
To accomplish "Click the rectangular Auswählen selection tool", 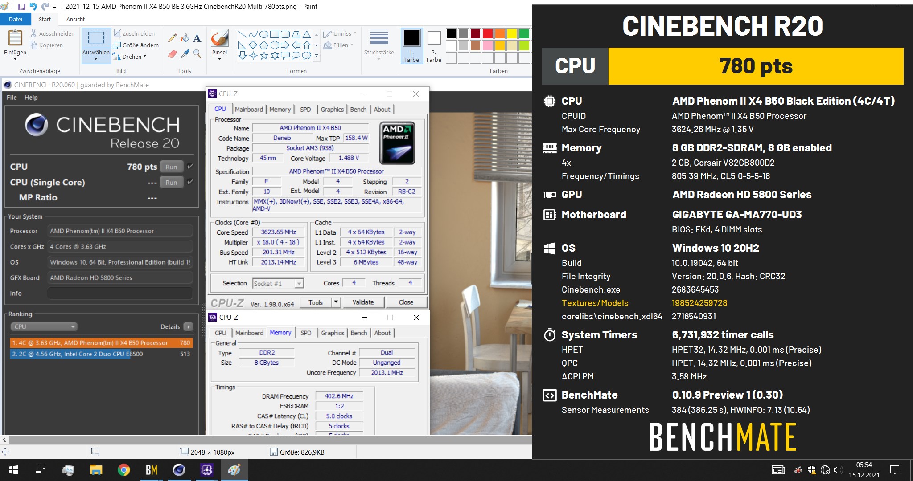I will [x=96, y=37].
